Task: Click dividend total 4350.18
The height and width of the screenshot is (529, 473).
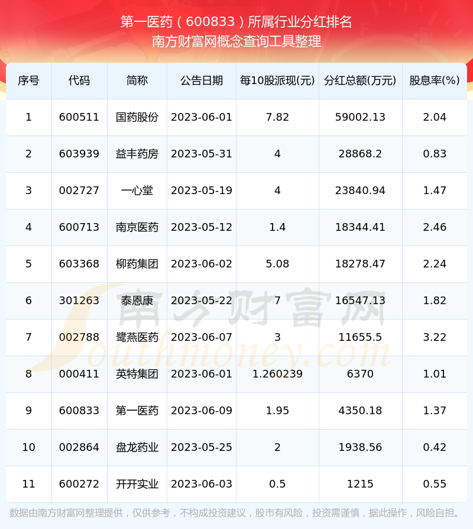Action: click(360, 411)
